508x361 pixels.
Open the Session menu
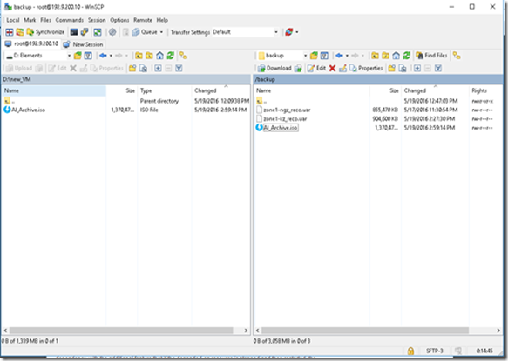97,20
